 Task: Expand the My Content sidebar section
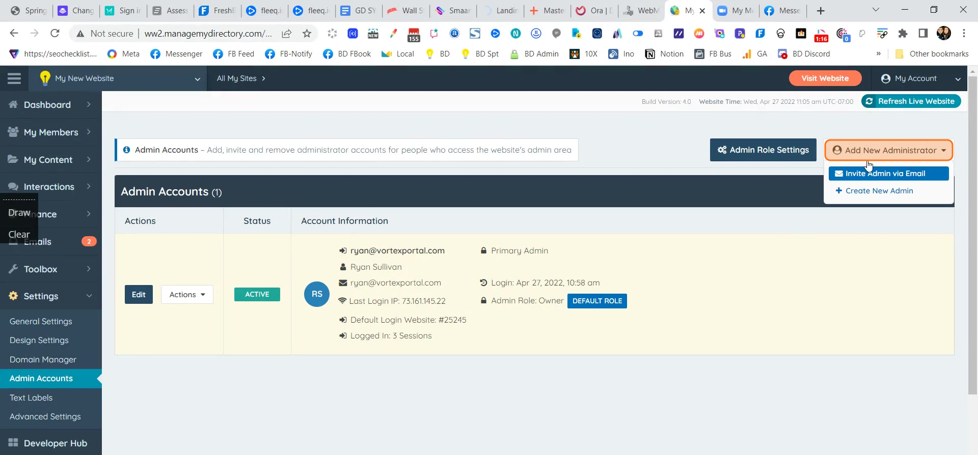pos(51,160)
